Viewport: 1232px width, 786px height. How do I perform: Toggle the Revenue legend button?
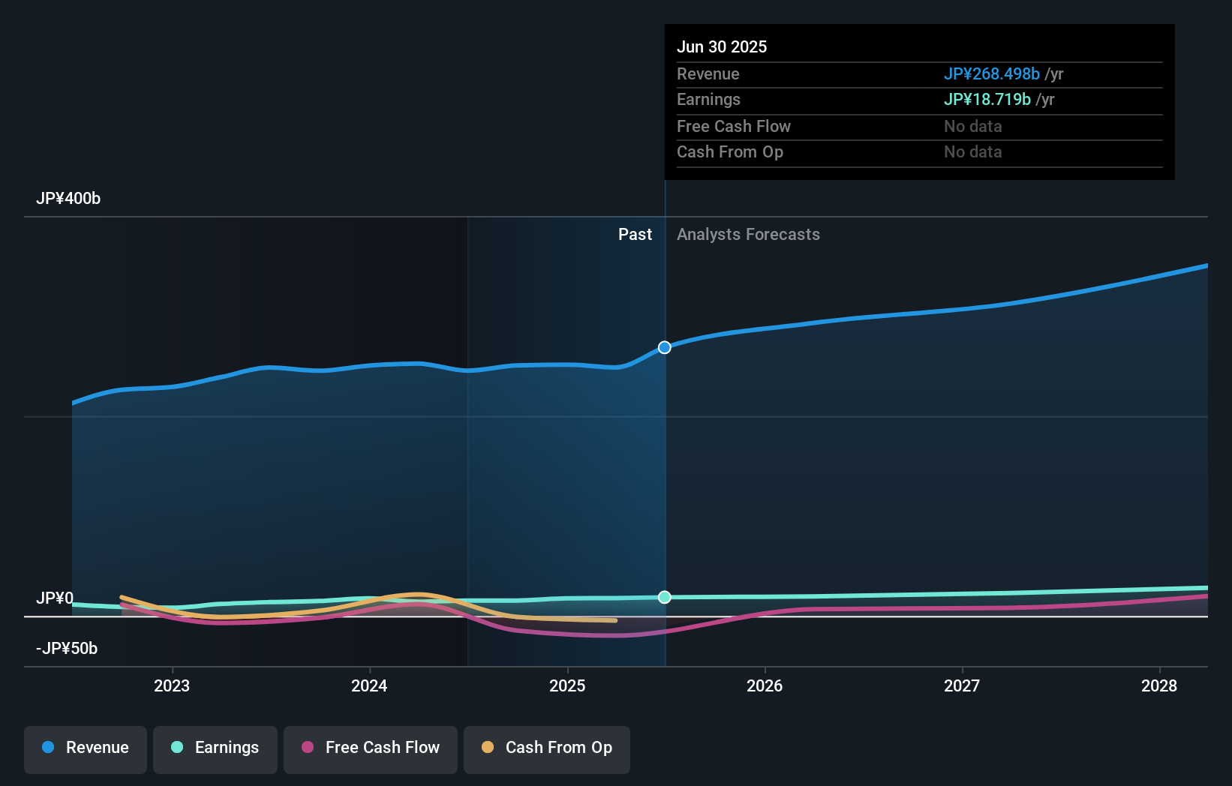[86, 748]
